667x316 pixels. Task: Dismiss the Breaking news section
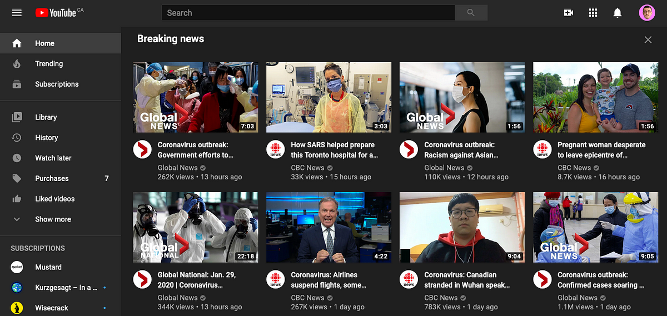[648, 39]
